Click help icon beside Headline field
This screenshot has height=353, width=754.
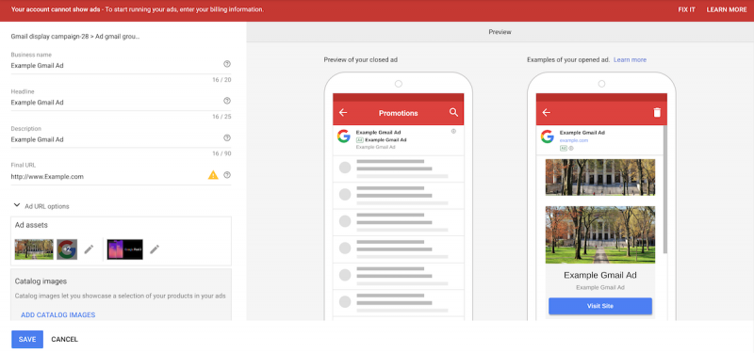coord(227,101)
